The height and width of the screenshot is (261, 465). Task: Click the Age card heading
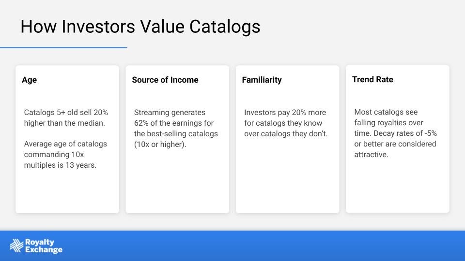click(x=30, y=80)
